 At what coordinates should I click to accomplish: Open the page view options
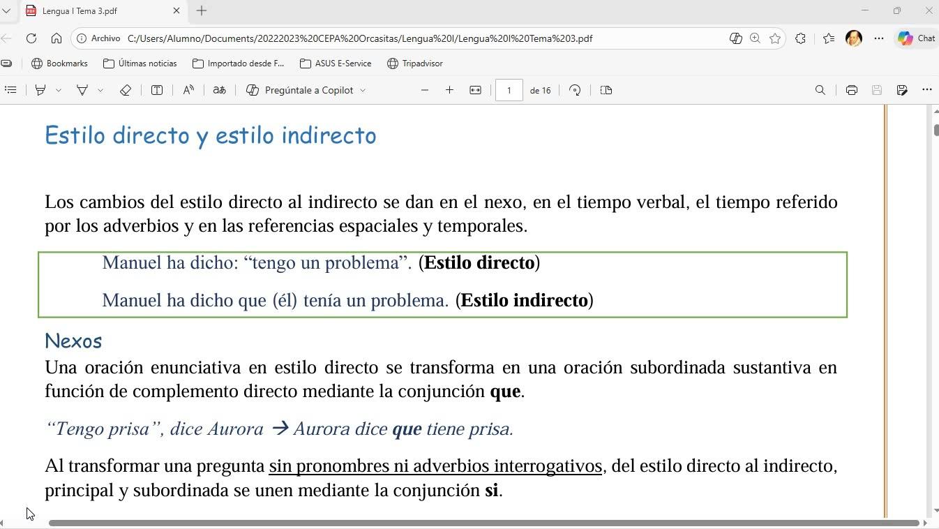coord(606,90)
